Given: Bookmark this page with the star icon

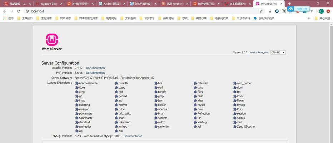Looking at the screenshot, I should click(x=261, y=11).
